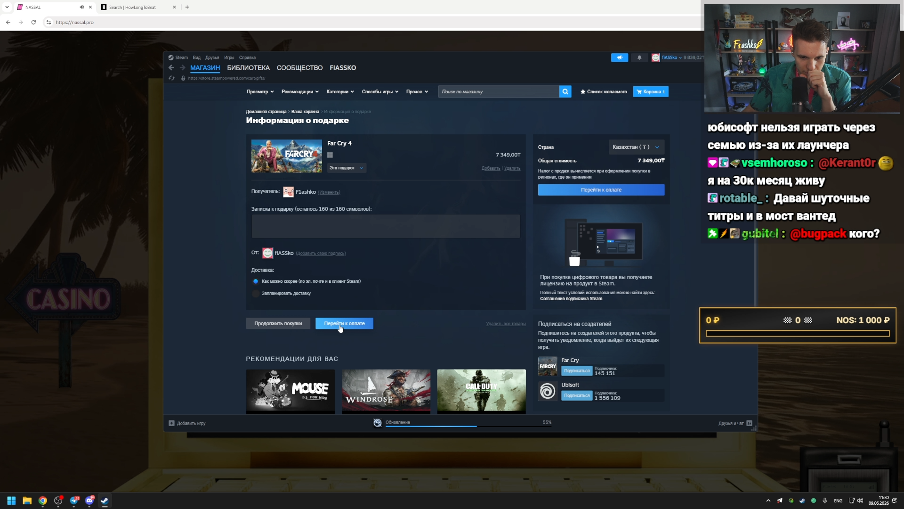The height and width of the screenshot is (509, 904).
Task: Open the FIASSKO profile tab
Action: point(343,68)
